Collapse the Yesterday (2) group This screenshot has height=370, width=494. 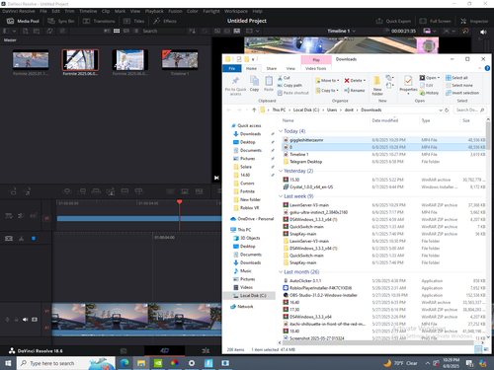click(281, 171)
